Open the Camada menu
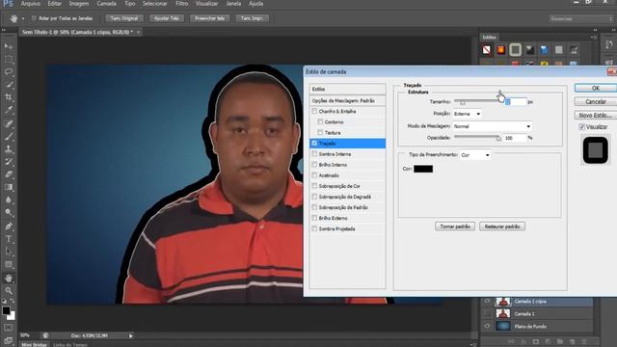The image size is (617, 347). pyautogui.click(x=106, y=4)
